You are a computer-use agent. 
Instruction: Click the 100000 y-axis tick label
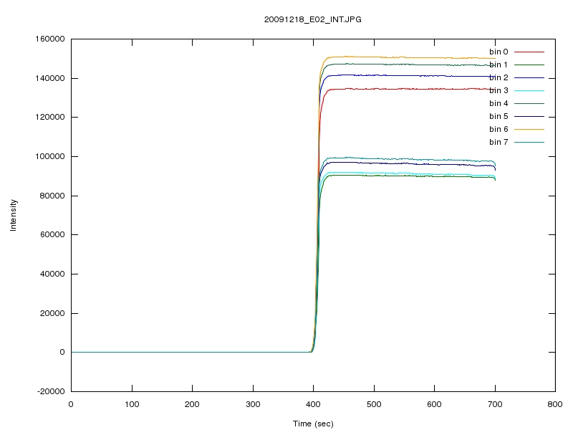[x=50, y=156]
